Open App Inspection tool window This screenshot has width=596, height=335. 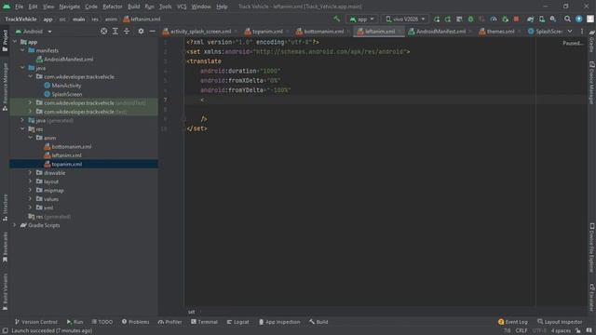click(279, 322)
